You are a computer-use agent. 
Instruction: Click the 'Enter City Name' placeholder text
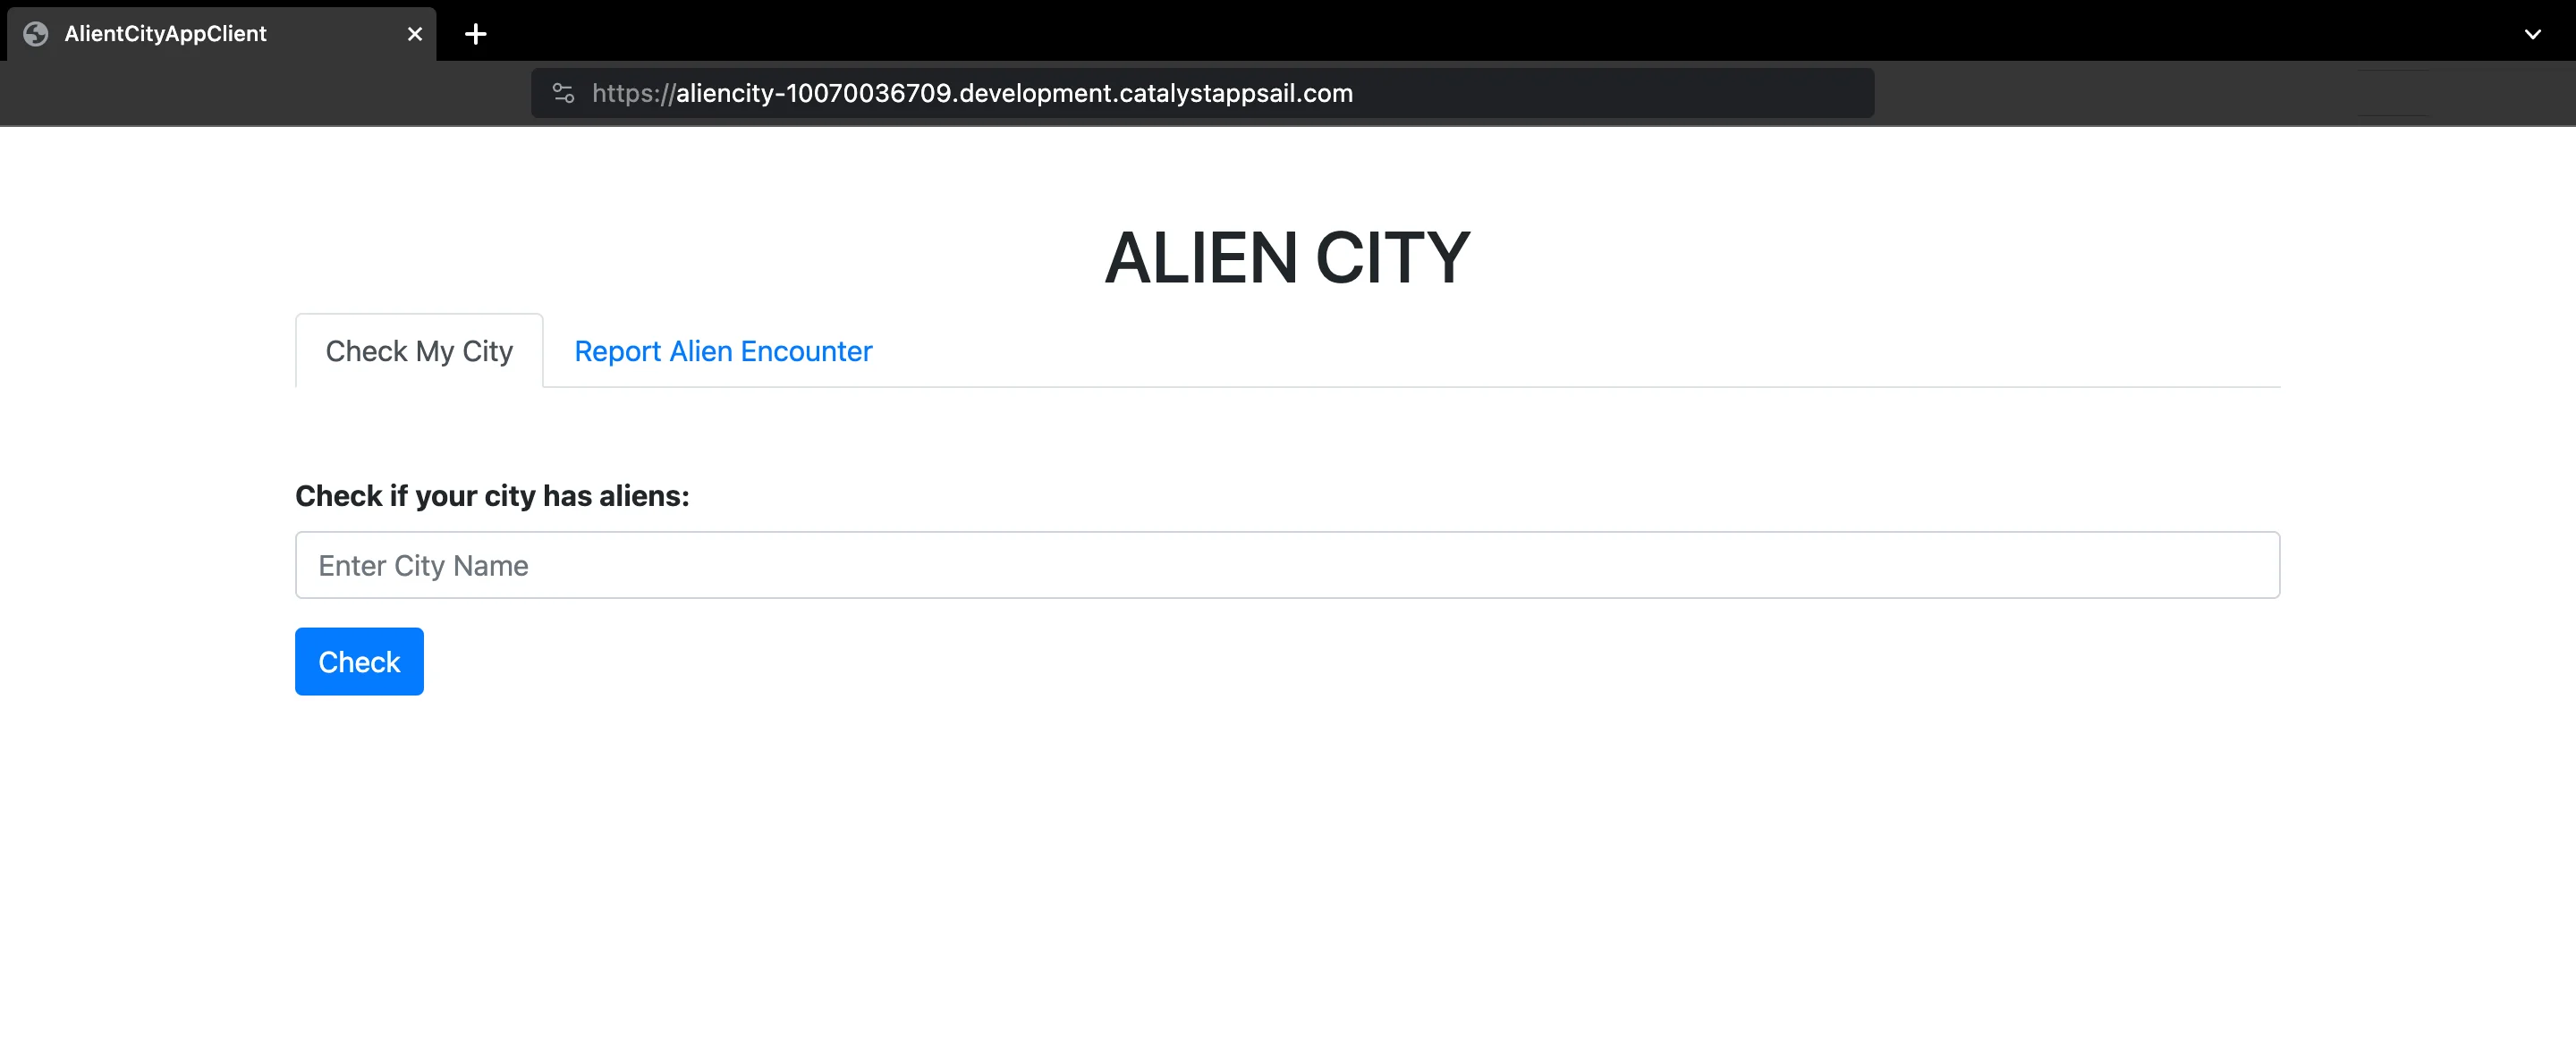tap(423, 566)
